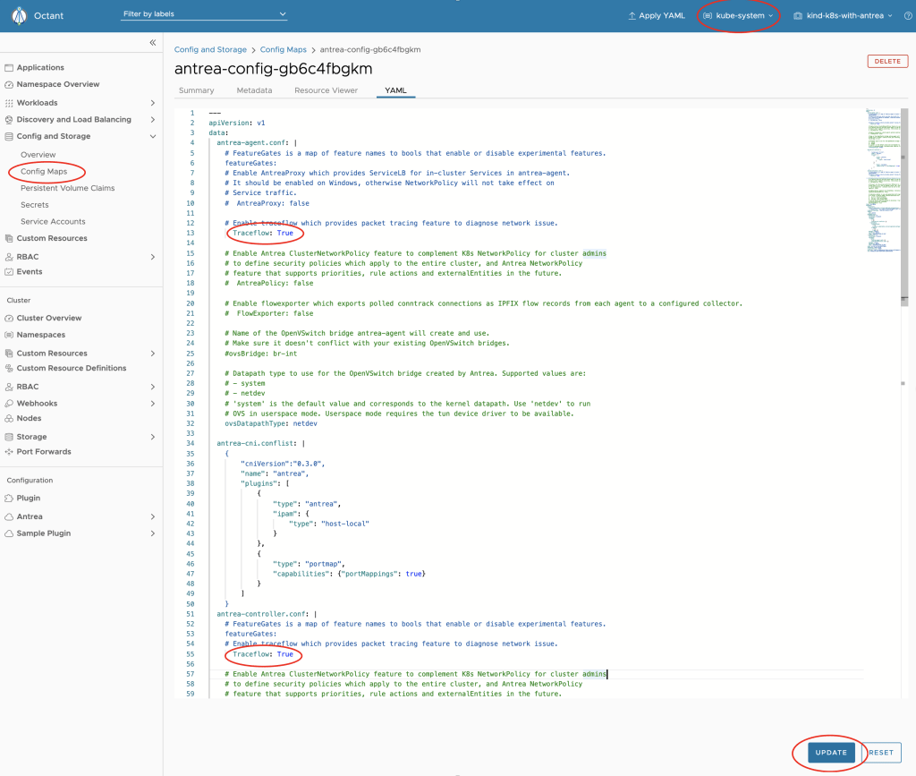The height and width of the screenshot is (776, 916).
Task: Open Config Maps breadcrumb link
Action: pyautogui.click(x=283, y=50)
